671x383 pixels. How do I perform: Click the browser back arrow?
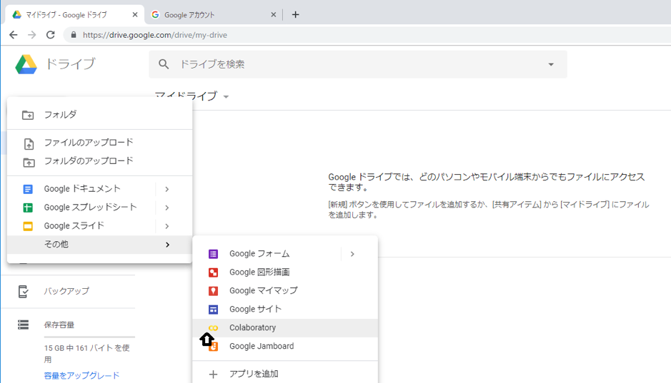pyautogui.click(x=14, y=35)
